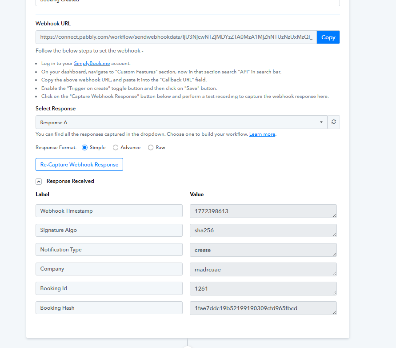The height and width of the screenshot is (348, 396).
Task: Click the Webhook URL field
Action: pos(176,37)
